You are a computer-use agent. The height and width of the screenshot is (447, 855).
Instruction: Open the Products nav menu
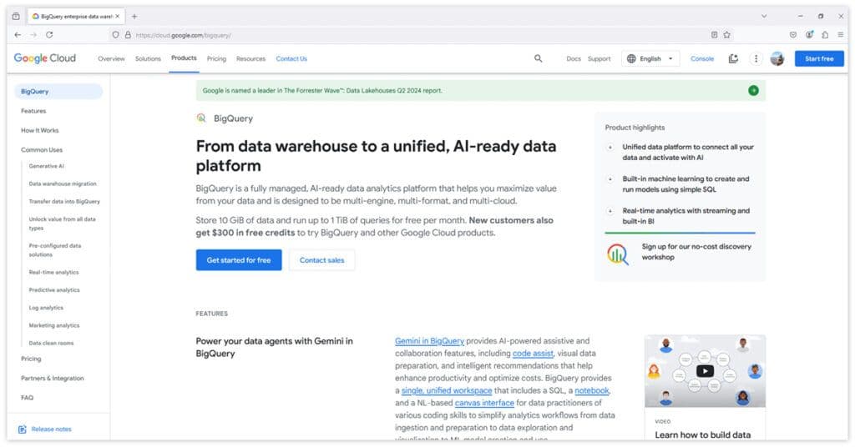(x=184, y=58)
